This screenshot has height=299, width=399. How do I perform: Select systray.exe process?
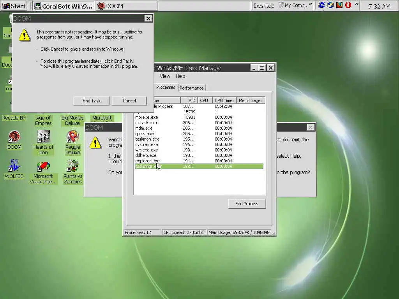(199, 144)
